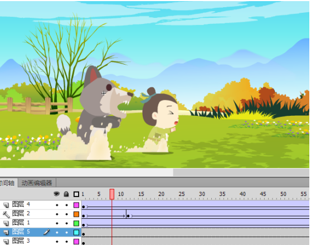The image size is (311, 245).
Task: Toggle visibility dot for 图层 1
Action: (57, 223)
